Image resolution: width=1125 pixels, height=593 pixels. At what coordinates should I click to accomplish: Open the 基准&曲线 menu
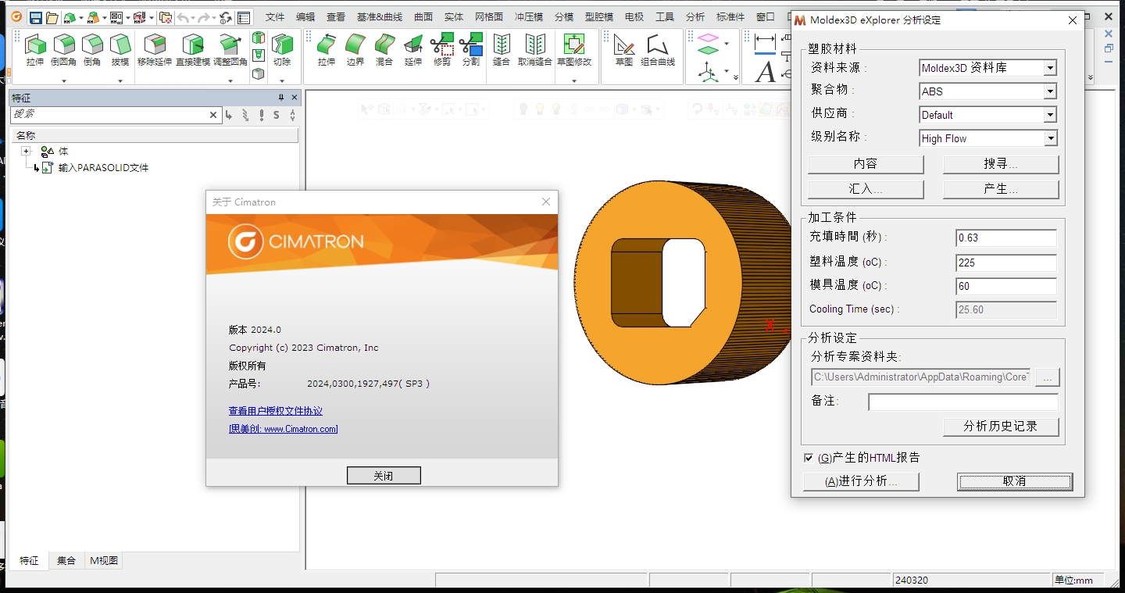click(x=380, y=17)
